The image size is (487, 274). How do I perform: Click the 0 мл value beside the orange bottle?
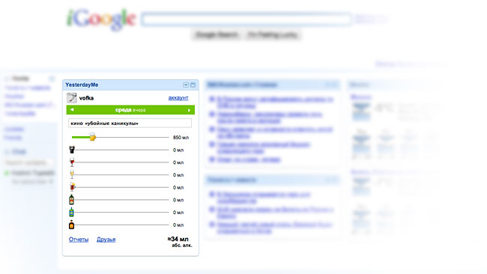point(178,225)
